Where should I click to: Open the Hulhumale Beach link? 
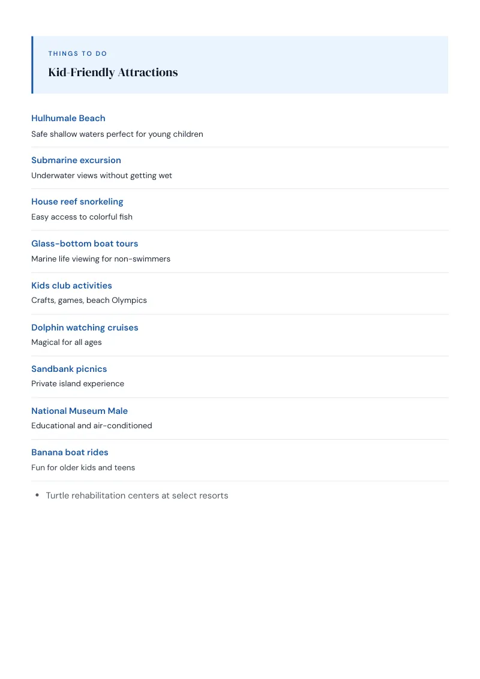[x=68, y=118]
